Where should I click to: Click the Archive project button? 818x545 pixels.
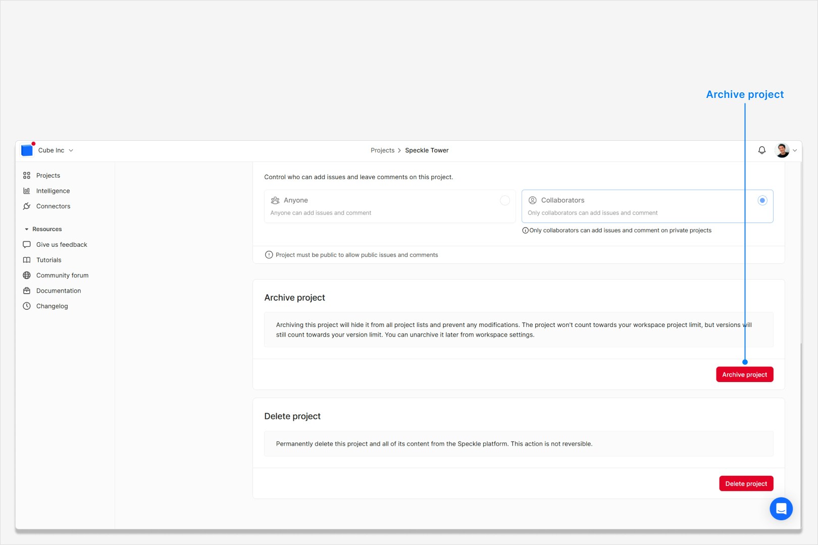click(744, 374)
